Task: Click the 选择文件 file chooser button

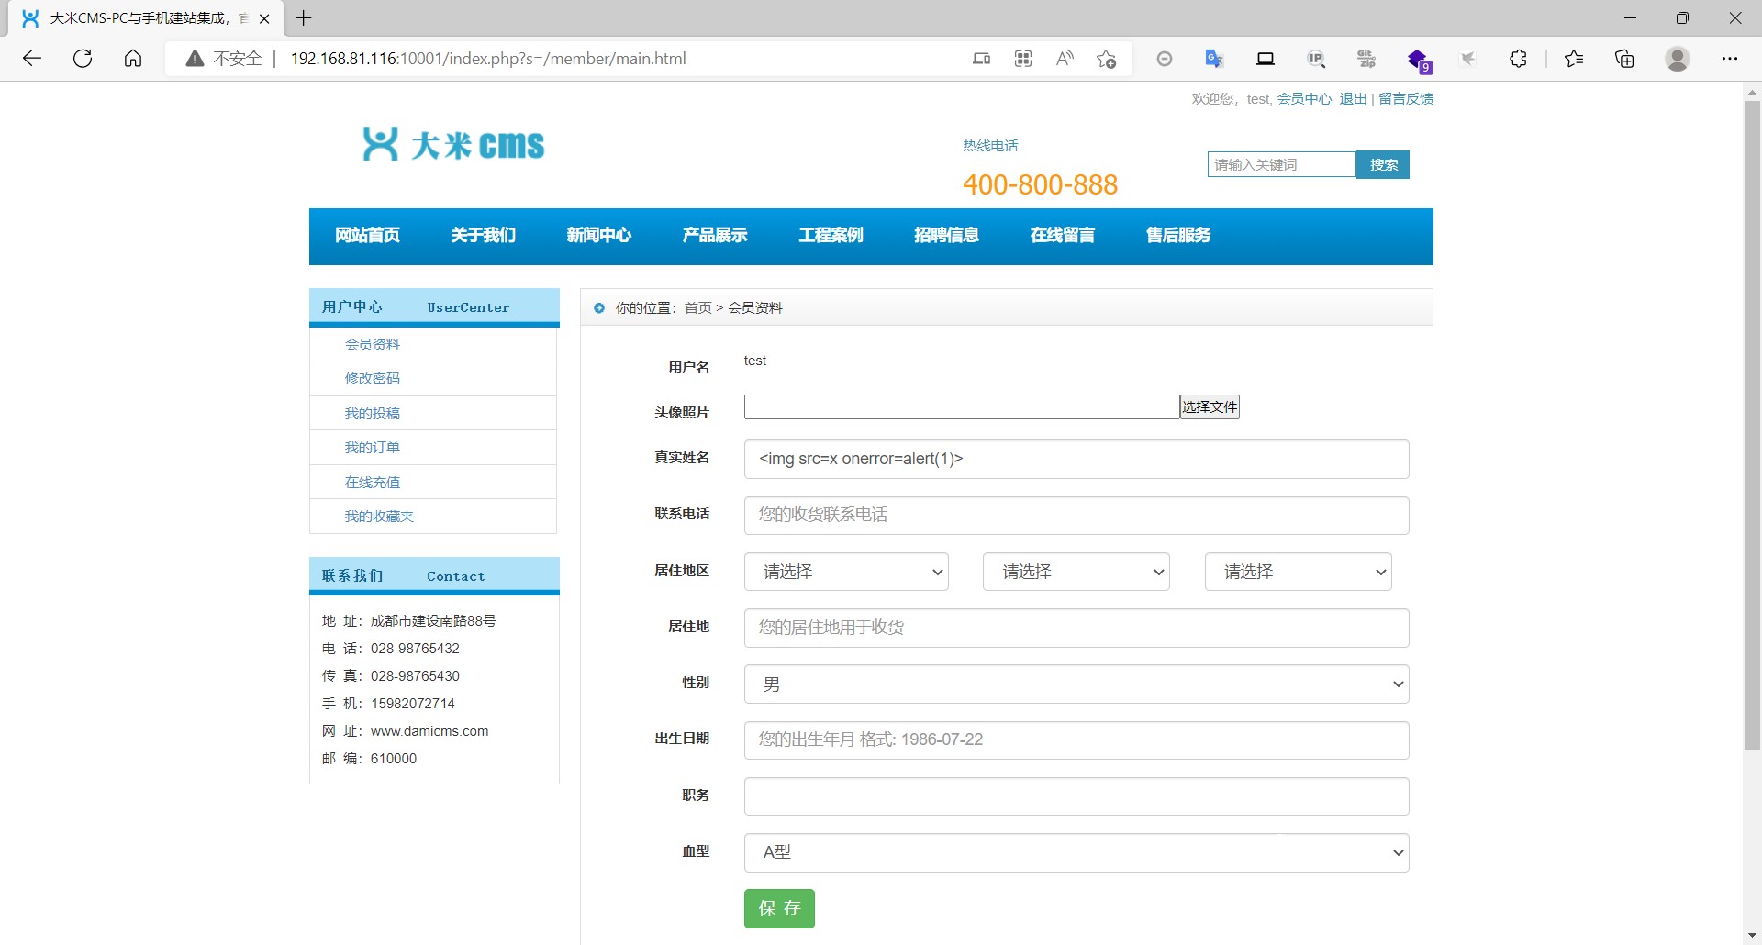Action: [x=1210, y=406]
